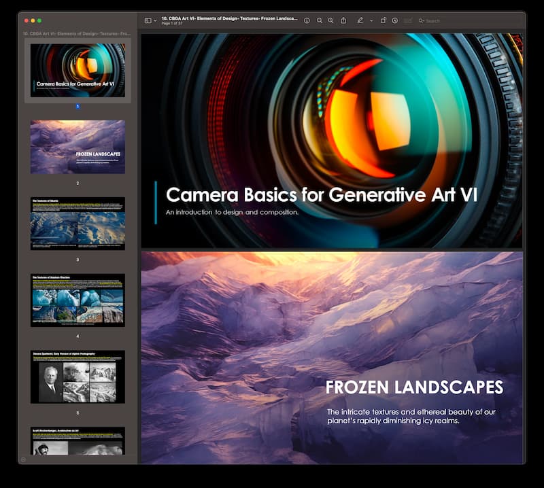The image size is (544, 488).
Task: Click the zoom in magnifier icon
Action: (331, 20)
